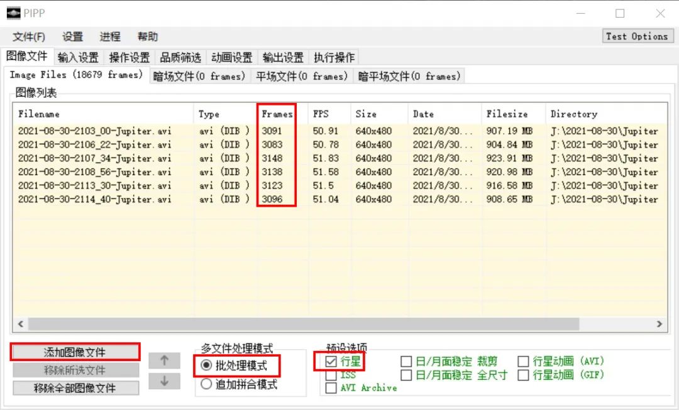Enable the ISS preset checkbox

coord(331,375)
